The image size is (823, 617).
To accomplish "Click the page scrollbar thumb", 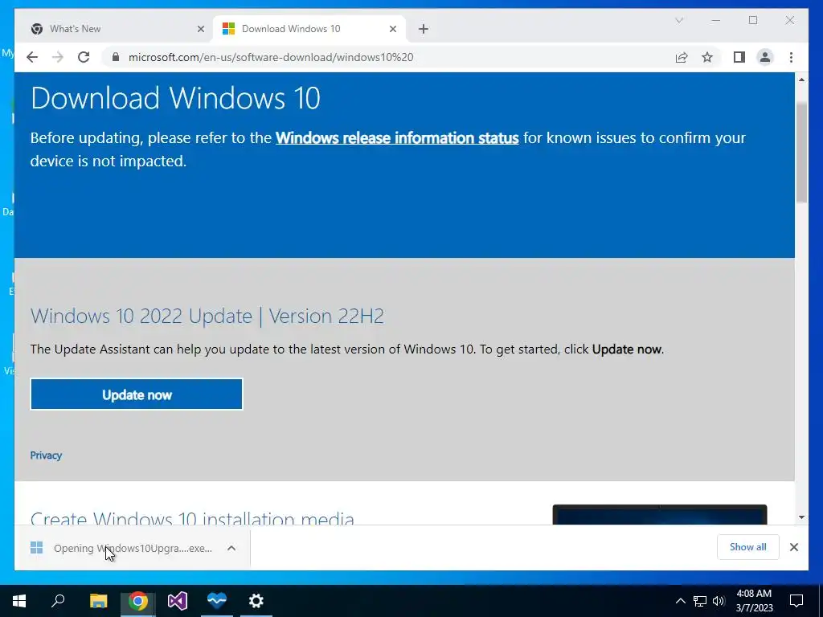I will point(801,152).
